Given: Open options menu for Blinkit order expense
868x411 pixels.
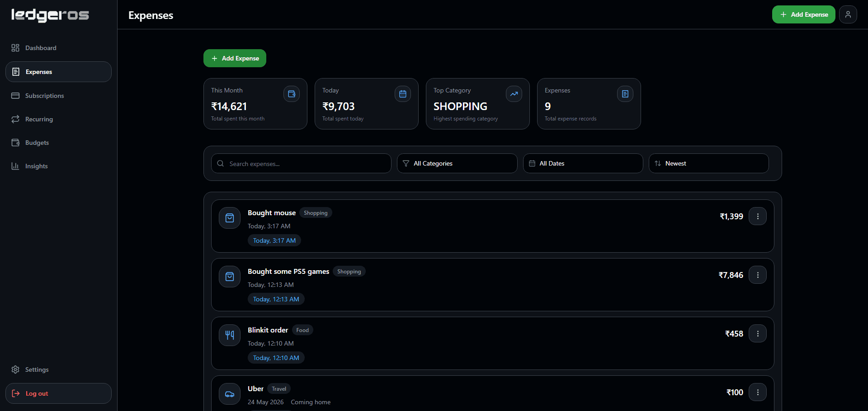Looking at the screenshot, I should pos(758,333).
